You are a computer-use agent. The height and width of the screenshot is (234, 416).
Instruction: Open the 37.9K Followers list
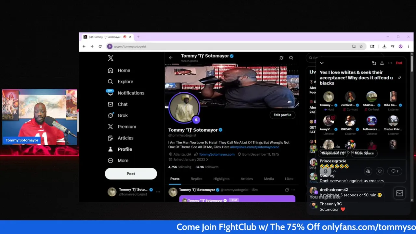point(207,167)
